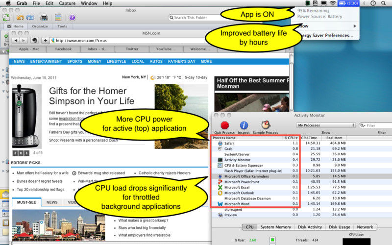Image resolution: width=392 pixels, height=245 pixels.
Task: Click the Inspect info icon
Action: point(244,125)
